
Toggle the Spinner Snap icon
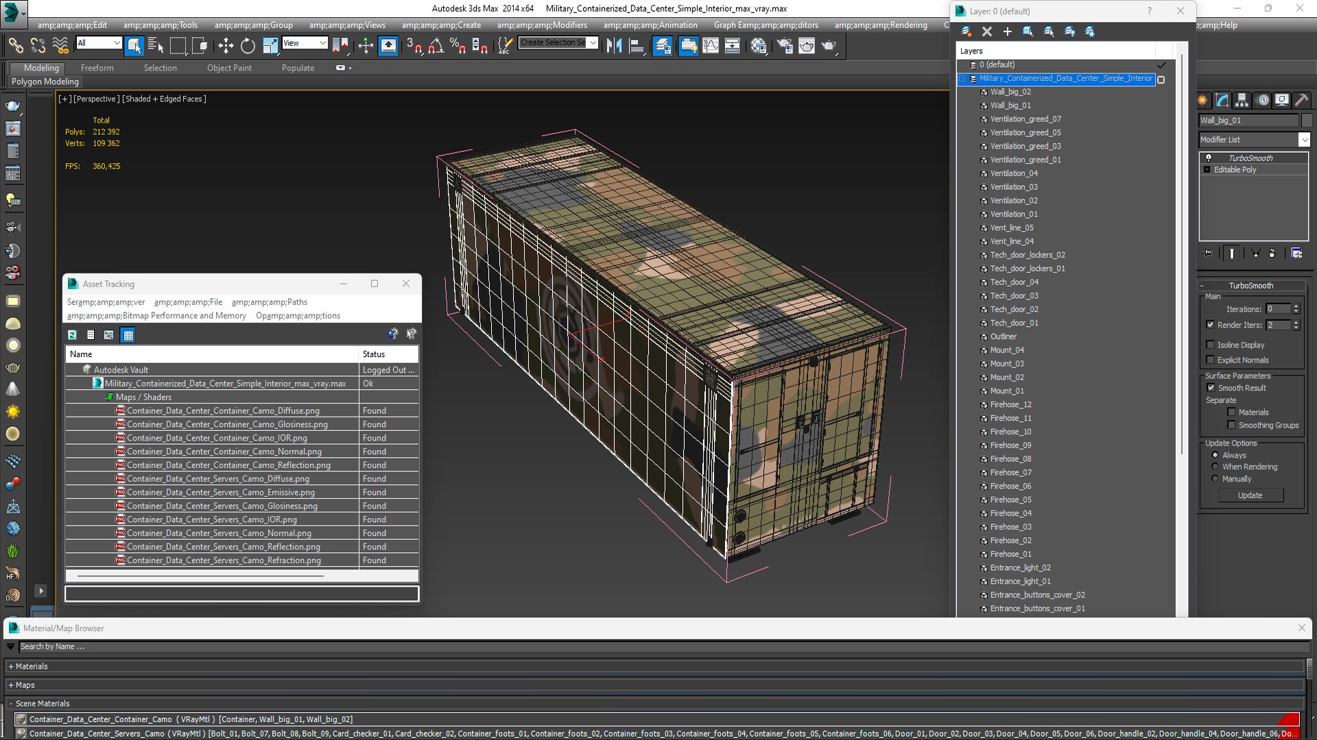[479, 46]
